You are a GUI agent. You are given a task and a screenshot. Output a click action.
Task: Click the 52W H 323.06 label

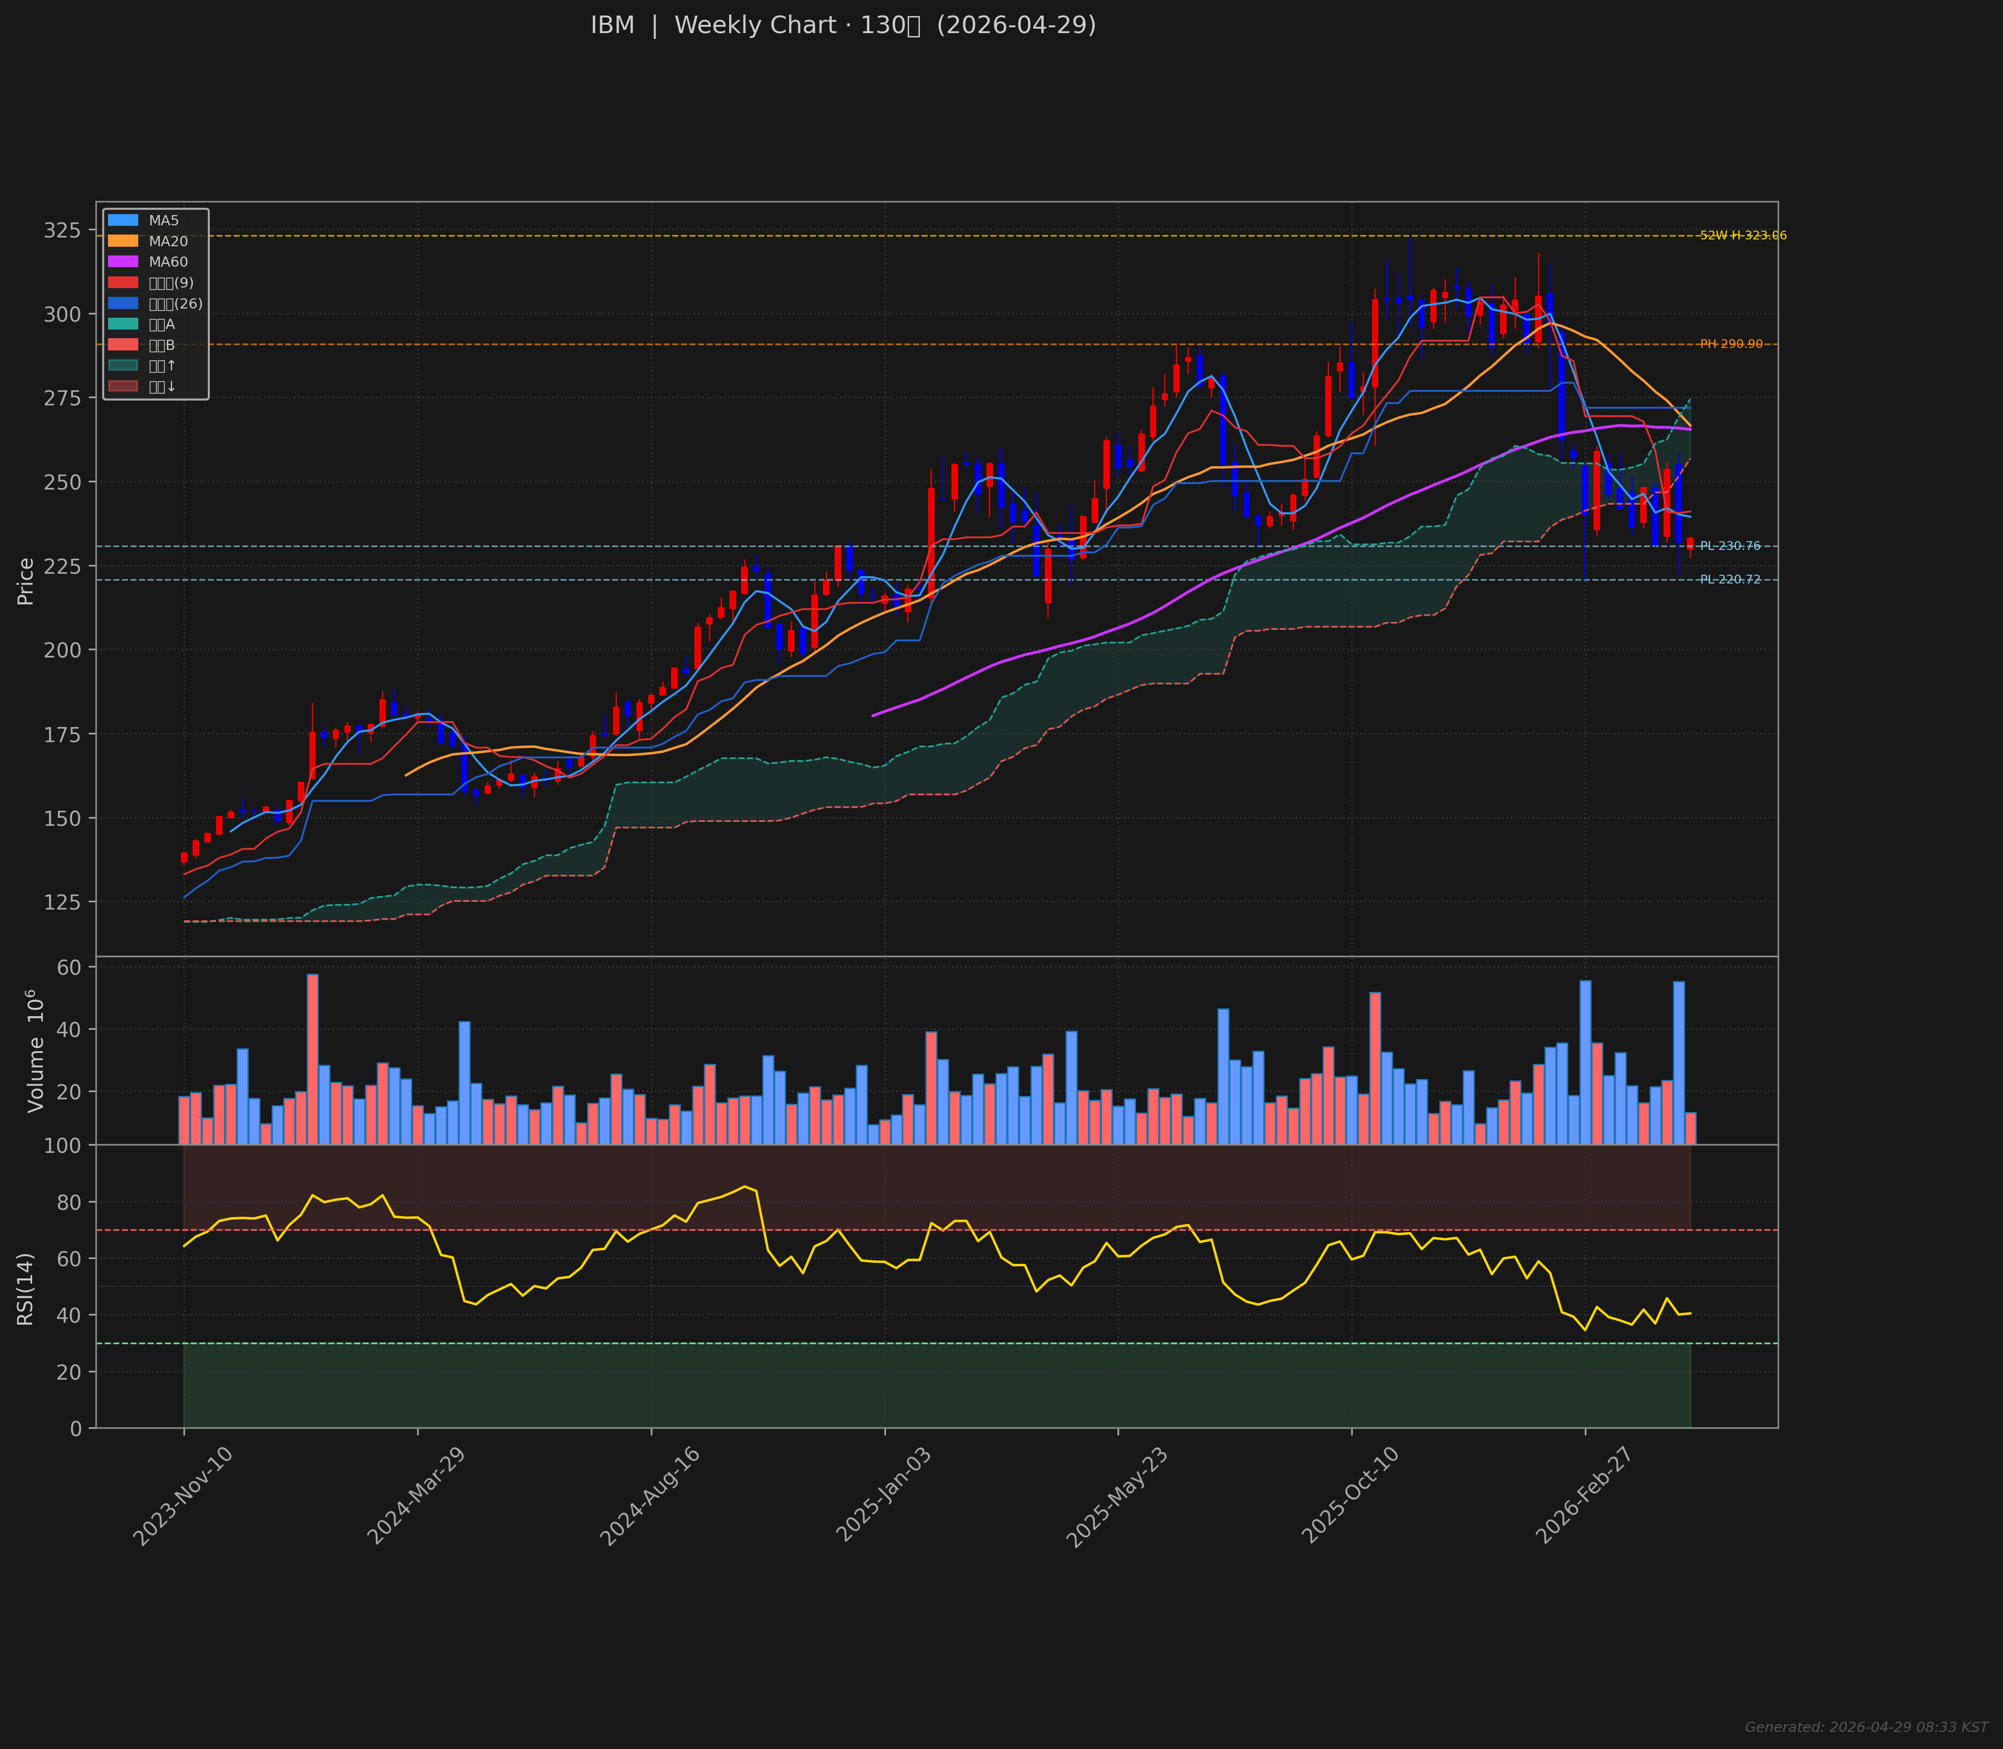1744,235
